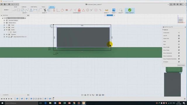The image size is (187, 105).
Task: Enable the Slice checkbox
Action: point(179,44)
